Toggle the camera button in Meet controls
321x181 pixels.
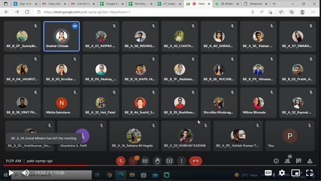133,161
